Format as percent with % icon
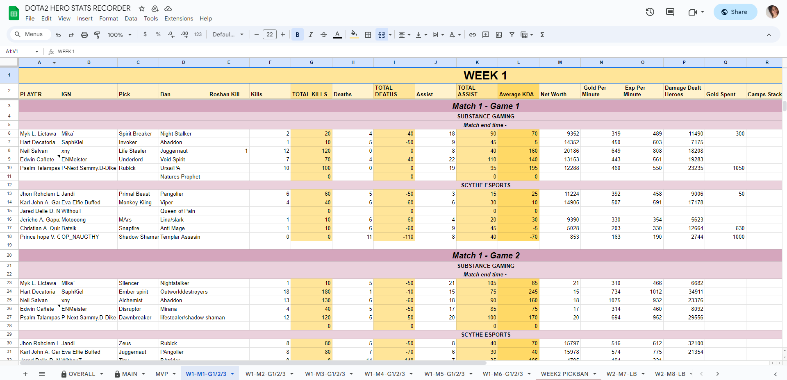This screenshot has width=787, height=380. pos(158,35)
